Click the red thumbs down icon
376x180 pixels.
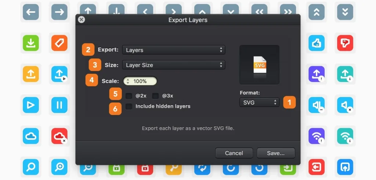(x=345, y=43)
